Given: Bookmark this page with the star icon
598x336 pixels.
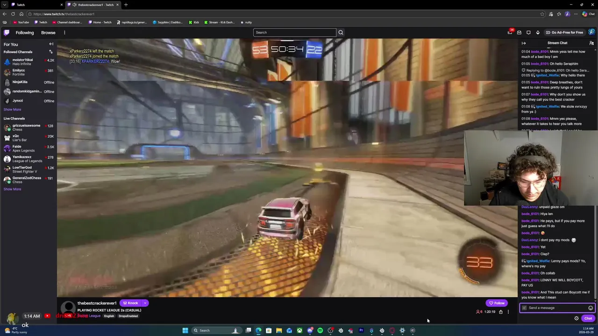Looking at the screenshot, I should click(x=542, y=14).
